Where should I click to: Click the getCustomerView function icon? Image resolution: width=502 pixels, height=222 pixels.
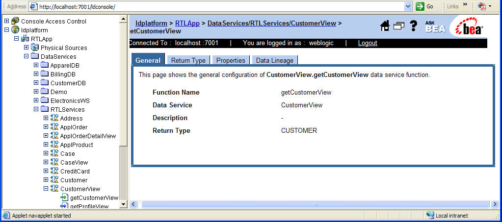click(x=64, y=197)
